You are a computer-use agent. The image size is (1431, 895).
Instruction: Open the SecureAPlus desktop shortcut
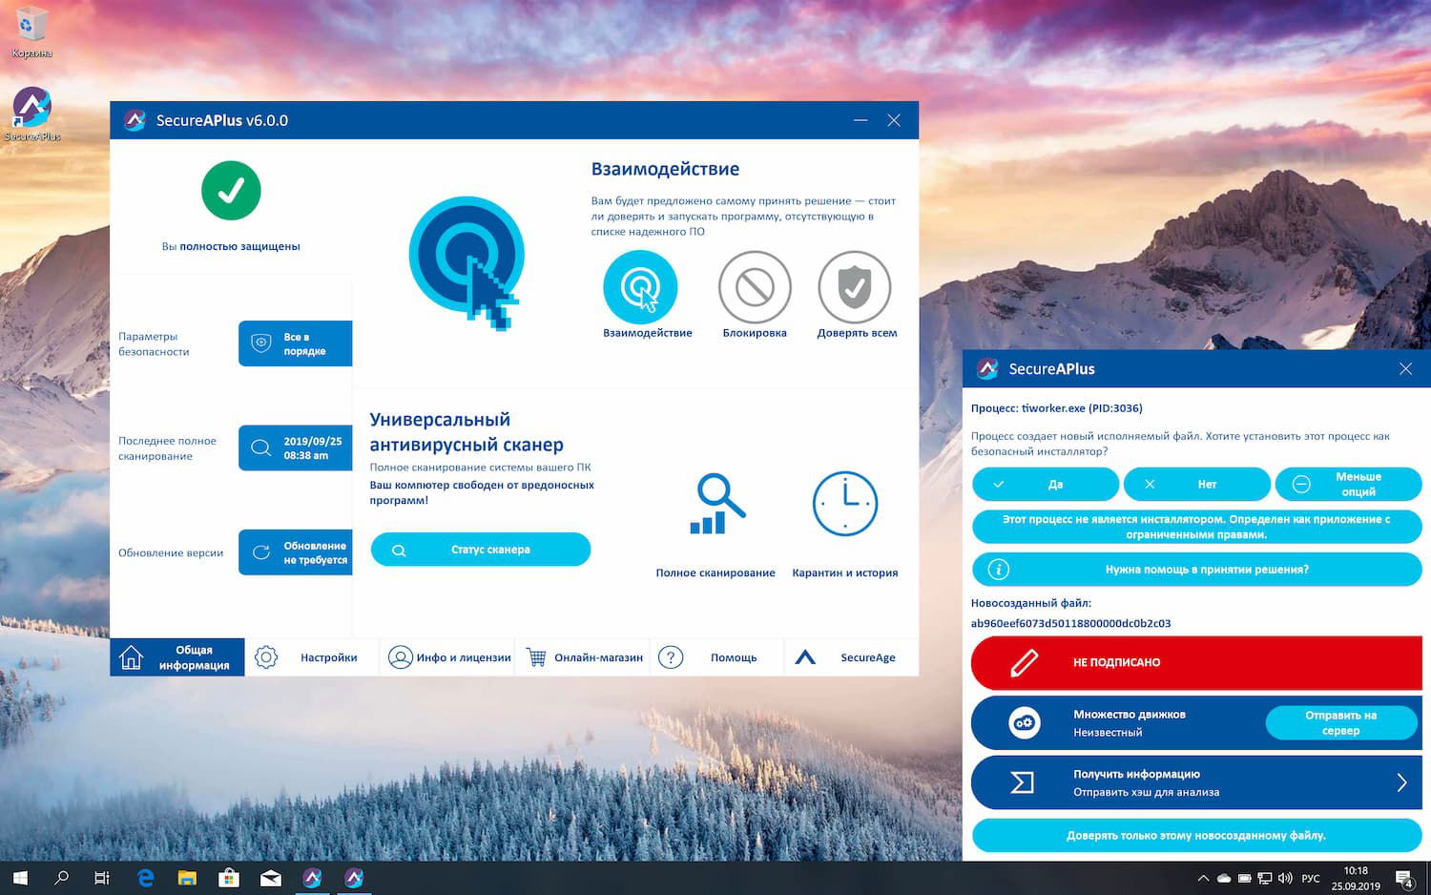click(31, 107)
